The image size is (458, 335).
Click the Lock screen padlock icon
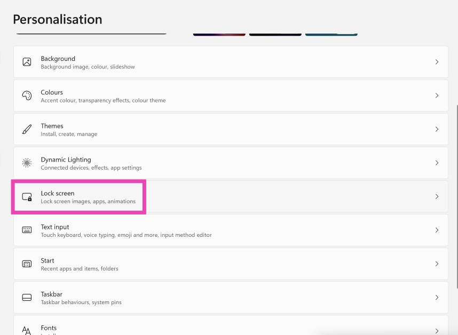(x=27, y=197)
